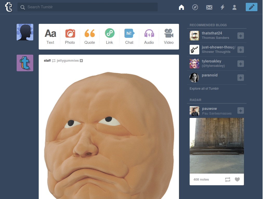Viewport: 266px width, 199px height.
Task: Create a new Chat post
Action: (129, 37)
